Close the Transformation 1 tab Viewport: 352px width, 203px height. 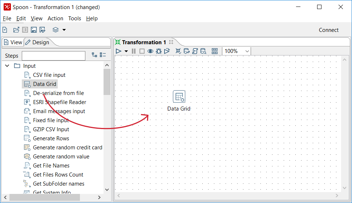[x=171, y=42]
